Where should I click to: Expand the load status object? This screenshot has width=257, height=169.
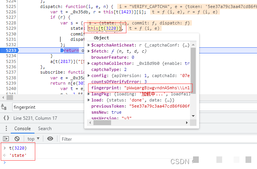(x=97, y=100)
